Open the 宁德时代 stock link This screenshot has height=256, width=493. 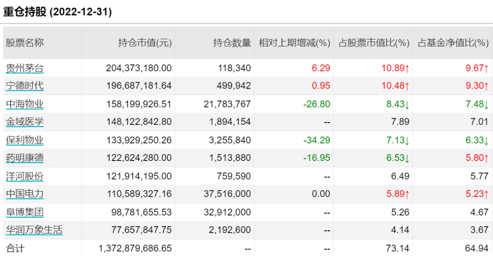pos(25,85)
